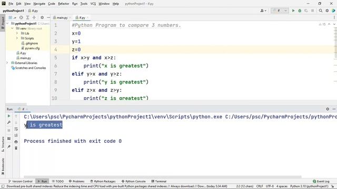Click the wrench icon in Run panel
Image resolution: width=337 pixels, height=189 pixels.
(x=9, y=122)
